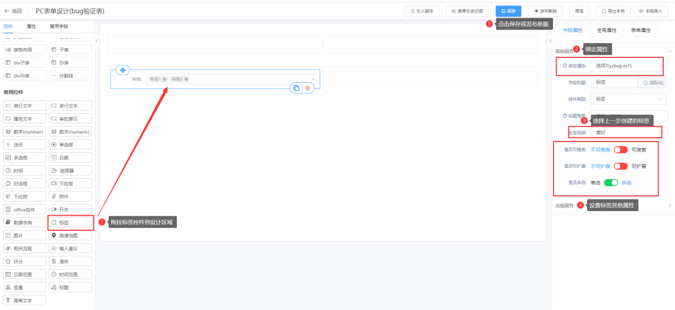Select the 时间 clock control
Viewport: 675px width, 310px height.
click(25, 171)
